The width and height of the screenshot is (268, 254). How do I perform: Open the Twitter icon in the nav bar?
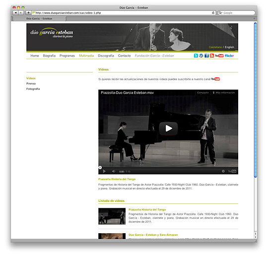coord(196,56)
